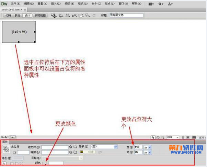Open the 修改 (Modify) menu
The image size is (207, 167).
point(69,4)
